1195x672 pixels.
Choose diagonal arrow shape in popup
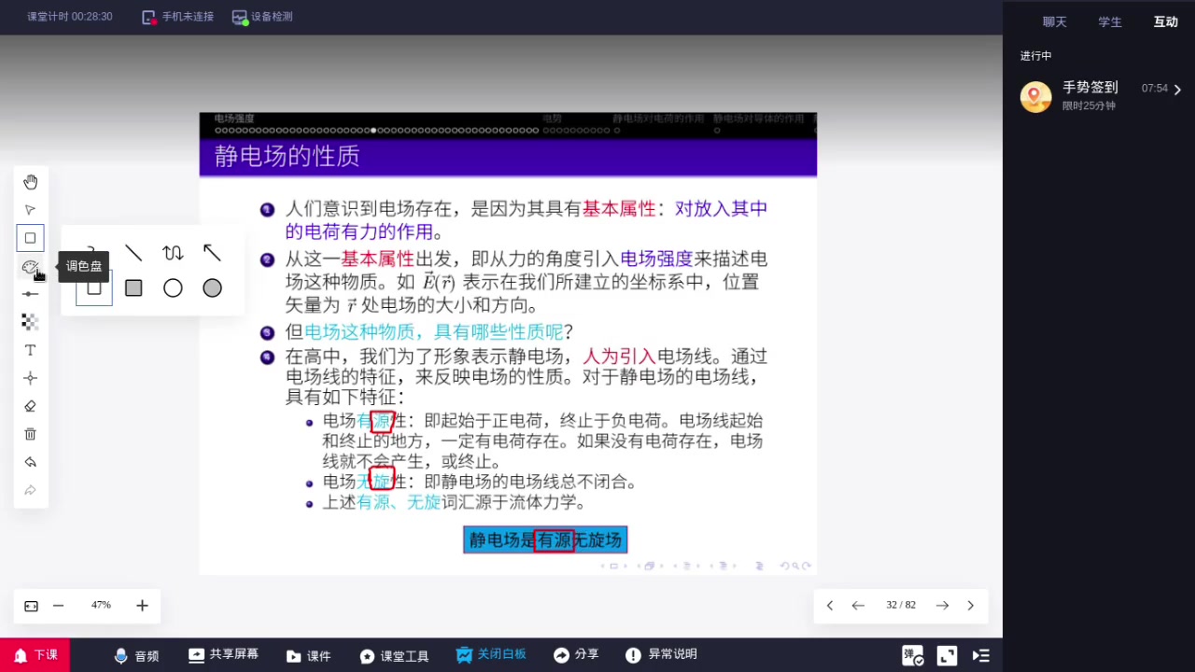[x=212, y=253]
